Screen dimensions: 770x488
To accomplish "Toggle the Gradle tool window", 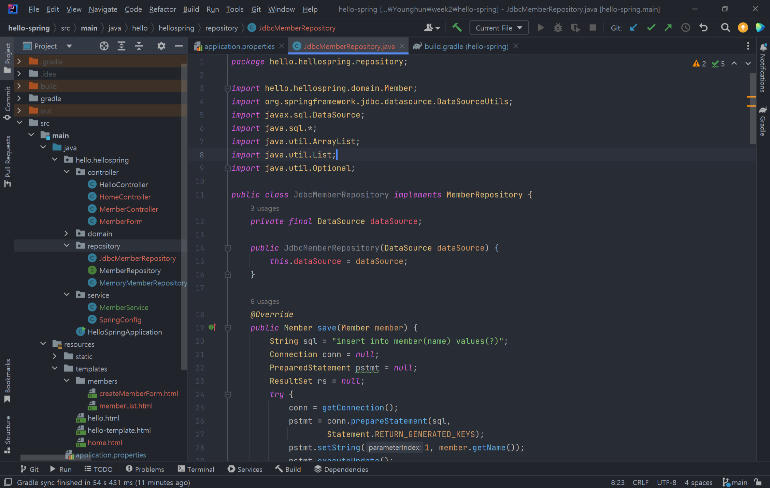I will tap(763, 121).
